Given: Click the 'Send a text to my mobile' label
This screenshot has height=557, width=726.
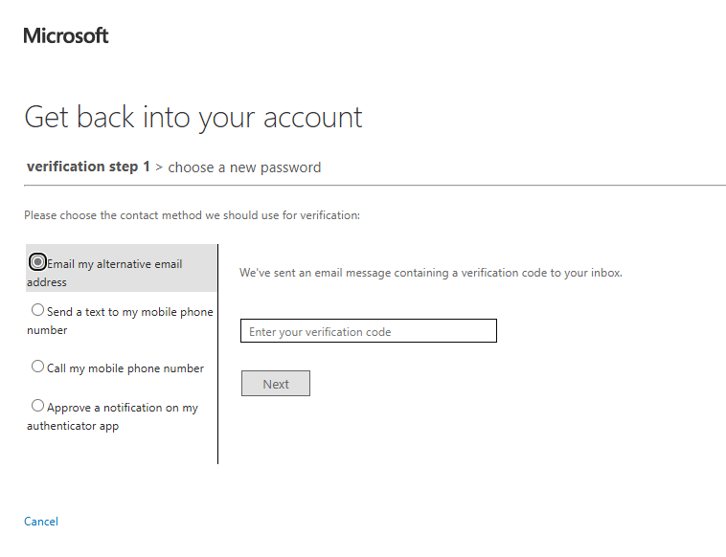Looking at the screenshot, I should pos(129,312).
